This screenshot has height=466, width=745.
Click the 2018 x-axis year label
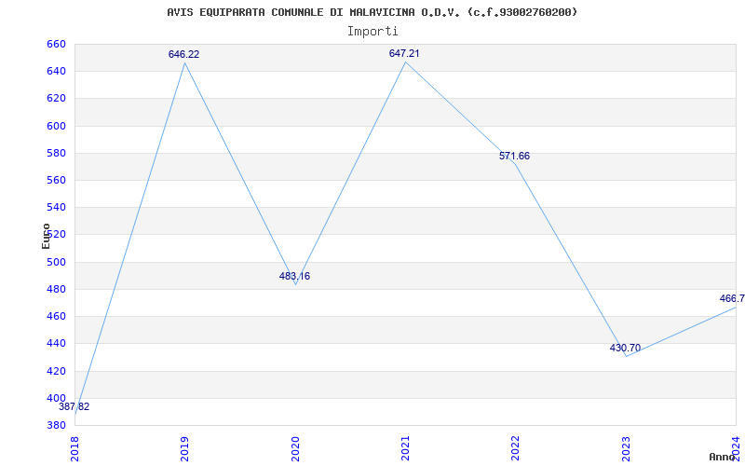tap(74, 448)
